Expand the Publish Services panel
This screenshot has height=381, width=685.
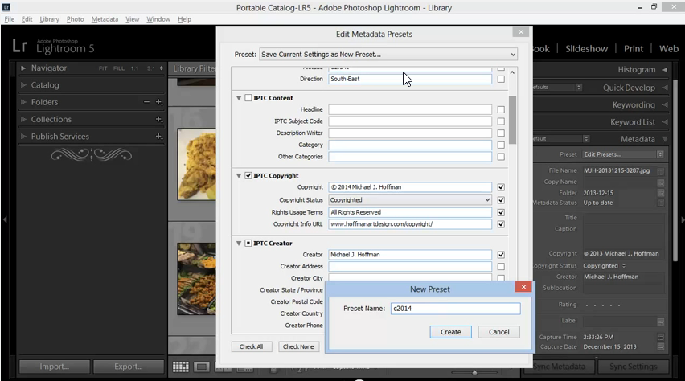[23, 137]
